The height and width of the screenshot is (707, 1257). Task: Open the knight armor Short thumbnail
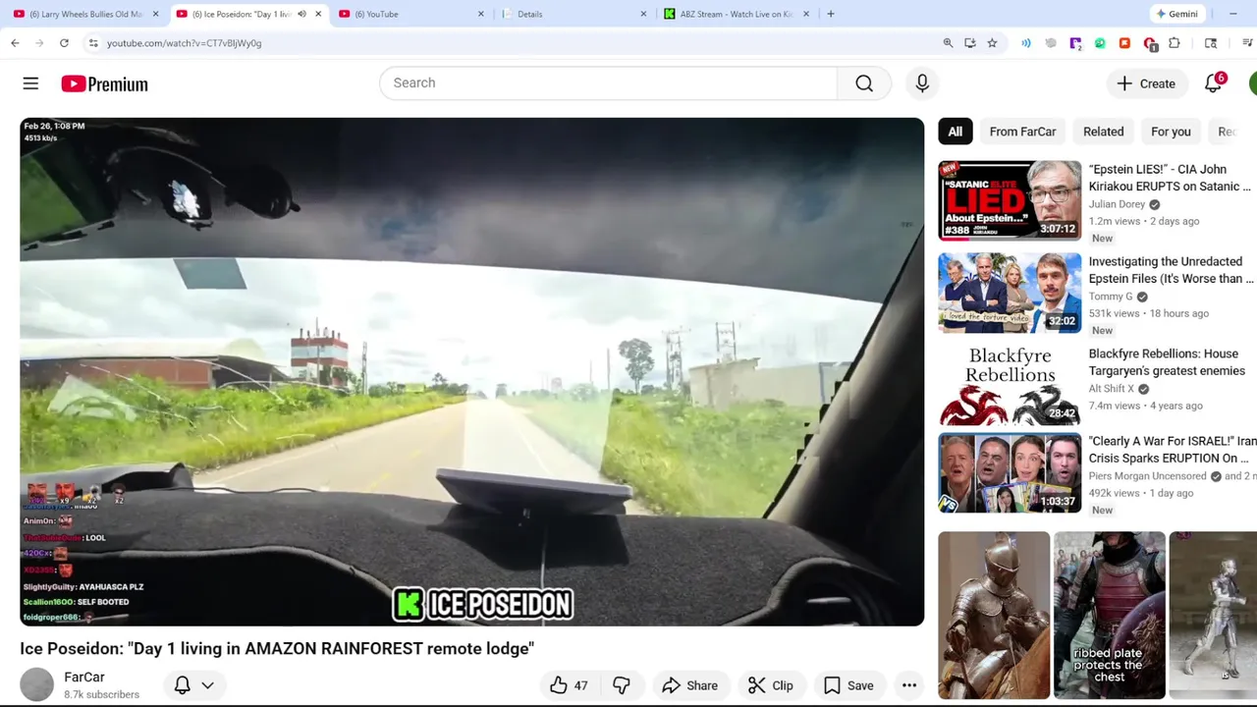point(994,616)
